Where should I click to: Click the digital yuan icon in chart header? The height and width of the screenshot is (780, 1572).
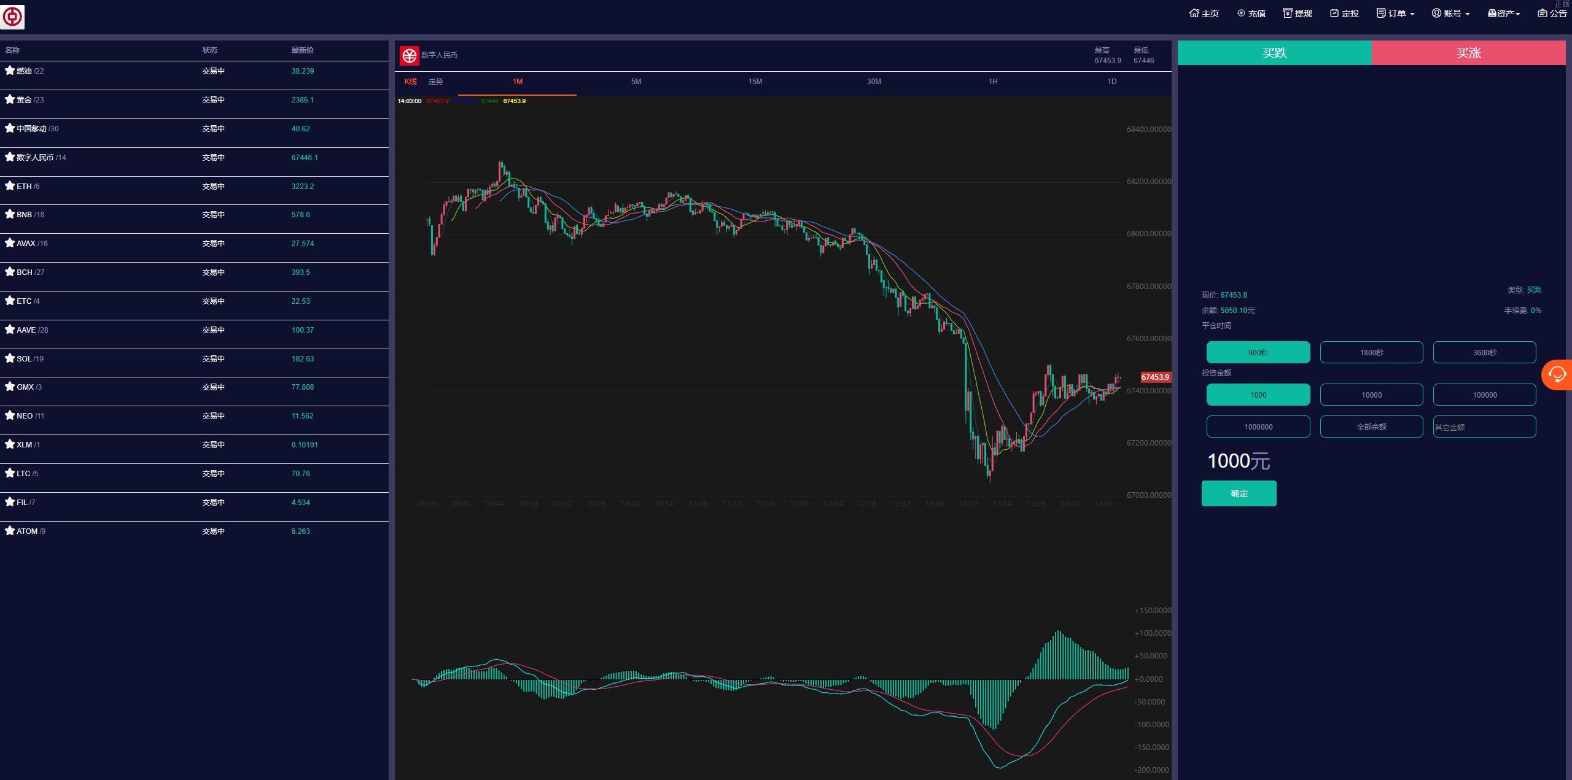point(410,55)
